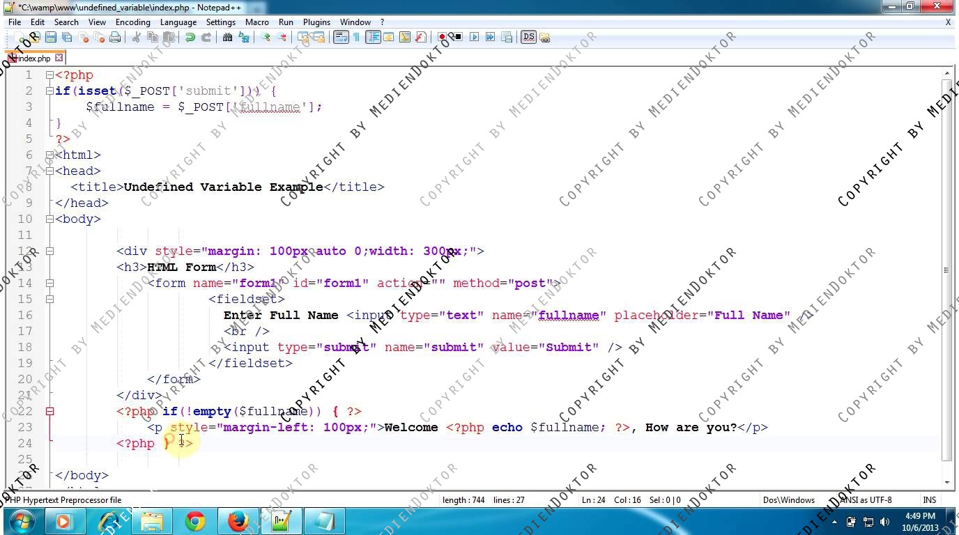Play back the recorded macro

coord(474,38)
